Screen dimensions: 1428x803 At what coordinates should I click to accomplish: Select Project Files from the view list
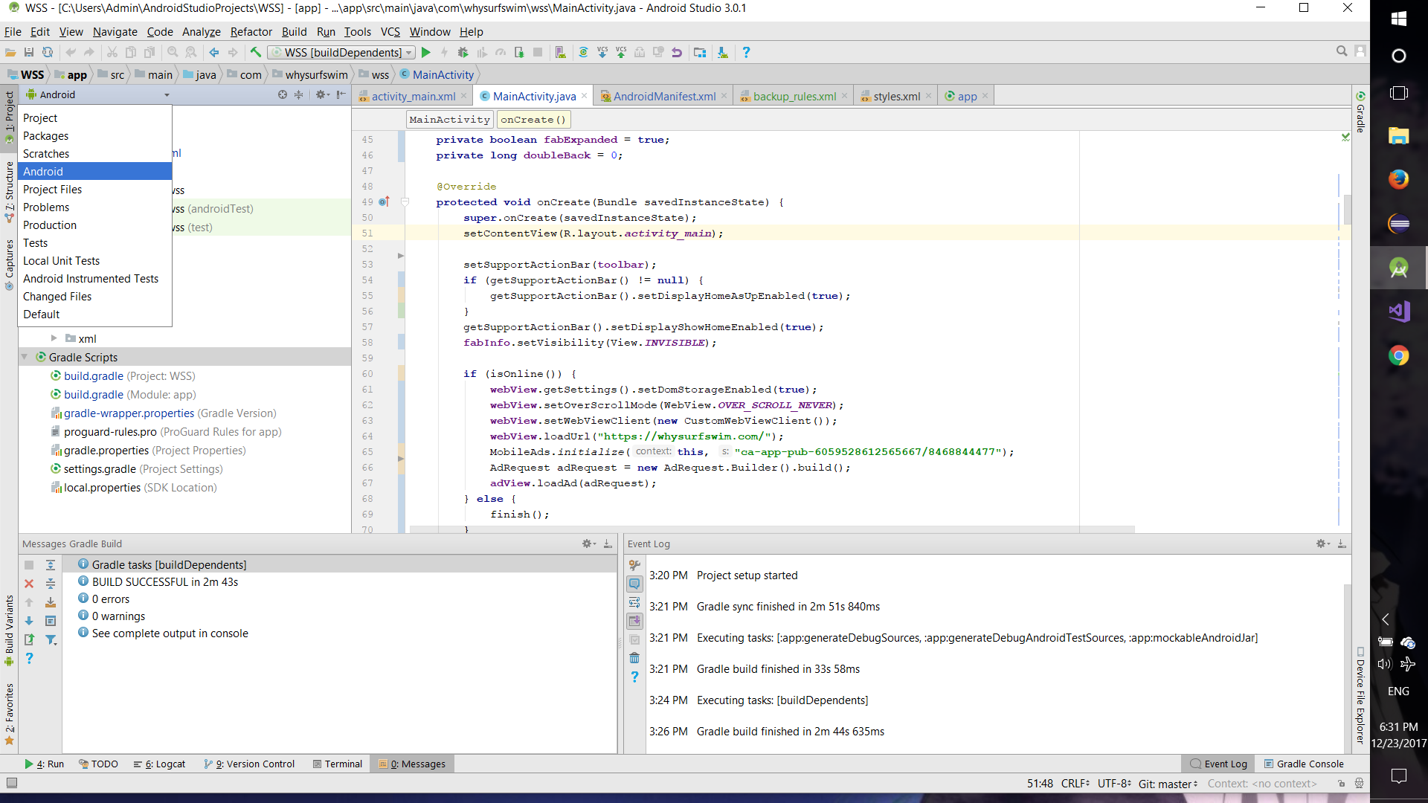[x=52, y=190]
